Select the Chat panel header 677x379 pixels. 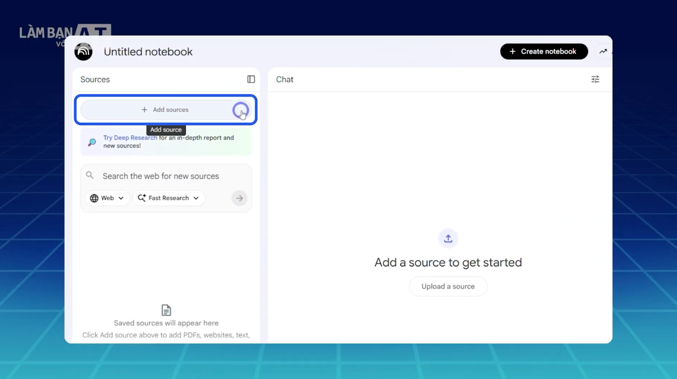(285, 79)
